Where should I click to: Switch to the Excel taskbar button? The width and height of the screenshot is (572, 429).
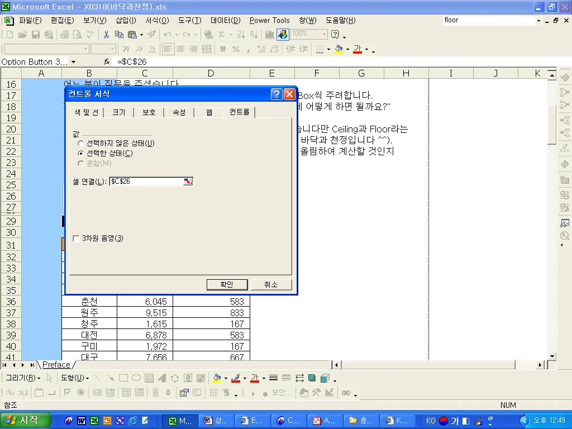[180, 421]
